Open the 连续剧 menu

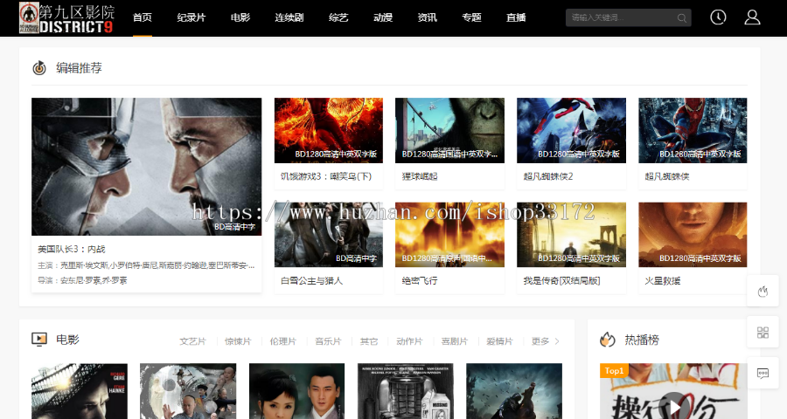[x=289, y=17]
